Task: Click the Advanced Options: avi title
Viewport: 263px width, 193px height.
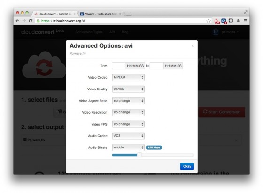Action: pos(101,45)
